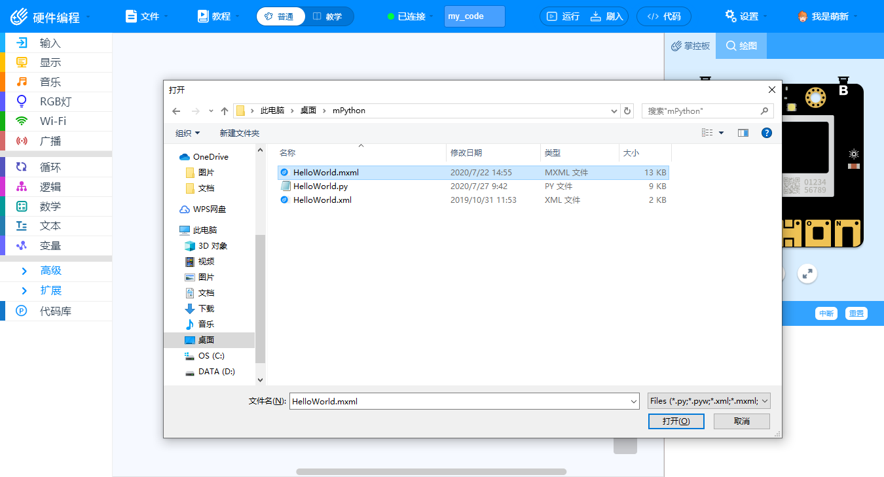The width and height of the screenshot is (884, 477).
Task: Open the Wi-Fi block category
Action: tap(56, 121)
